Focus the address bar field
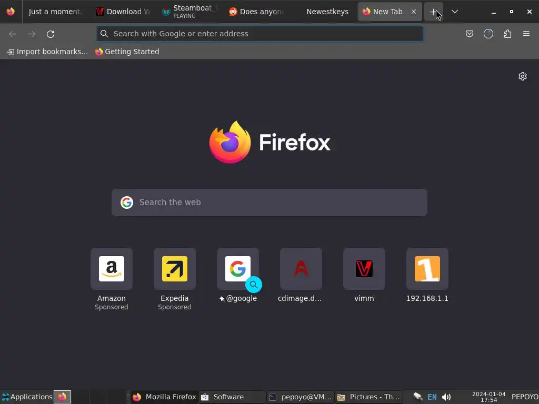The image size is (539, 404). point(260,34)
